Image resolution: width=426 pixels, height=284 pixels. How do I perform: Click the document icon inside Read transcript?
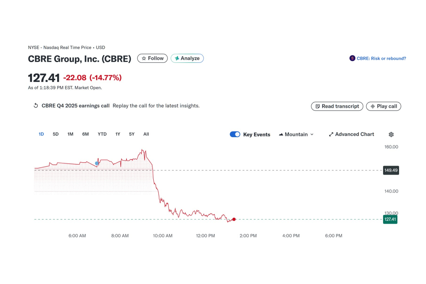[318, 106]
